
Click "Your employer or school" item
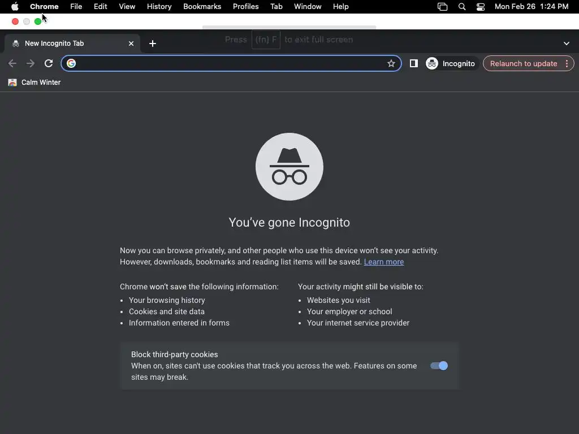tap(349, 311)
